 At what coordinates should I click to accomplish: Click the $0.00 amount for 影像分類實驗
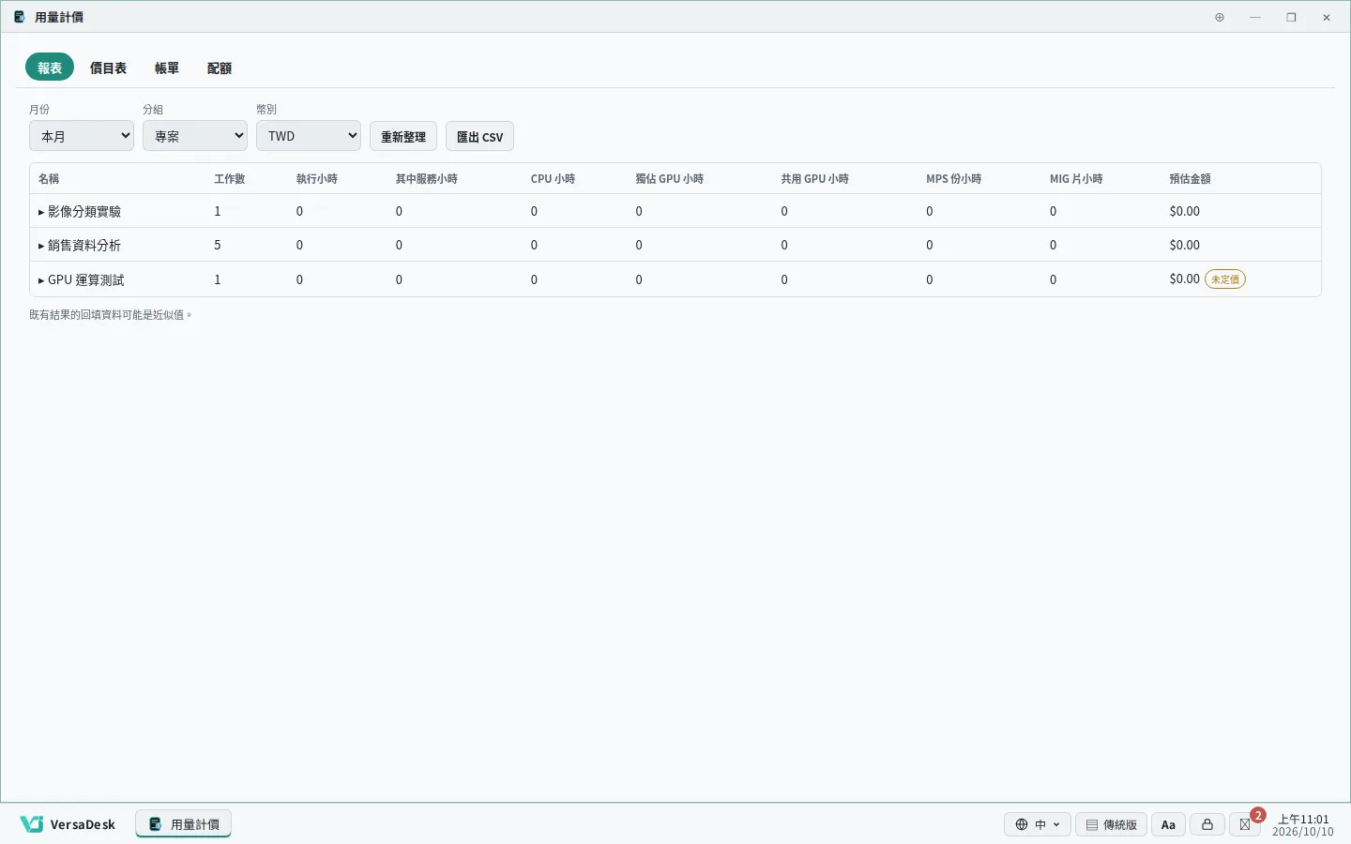point(1185,211)
